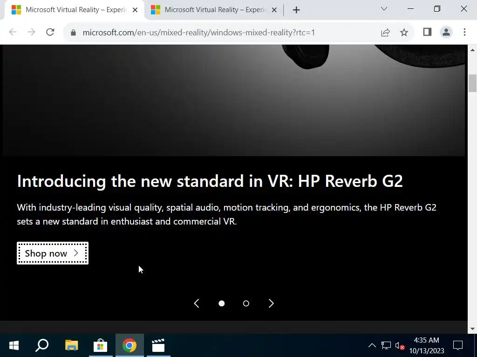The width and height of the screenshot is (477, 357).
Task: Go to the previous carousel slide
Action: (x=197, y=303)
